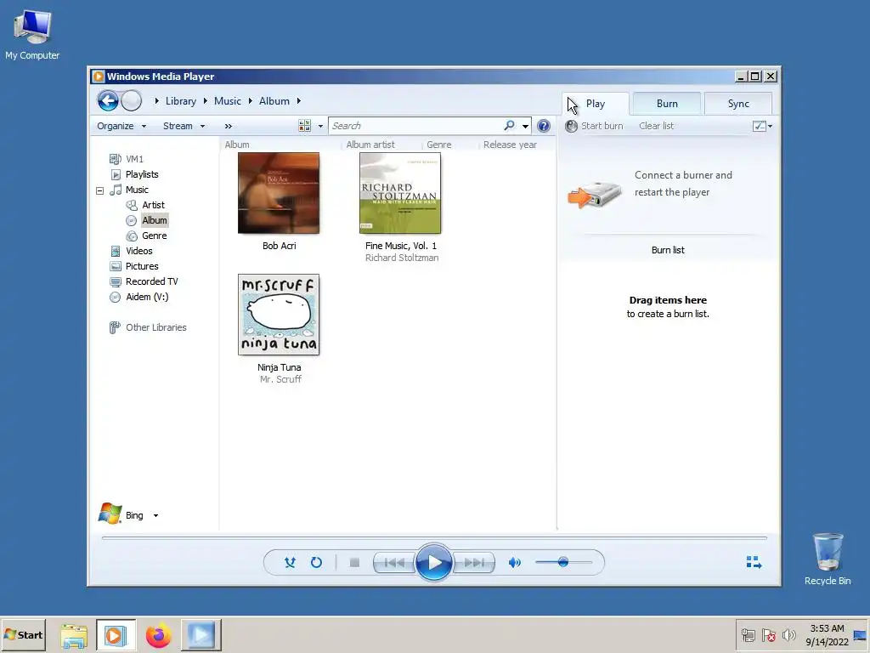
Task: Expand the Bing online store dropdown
Action: click(x=156, y=516)
